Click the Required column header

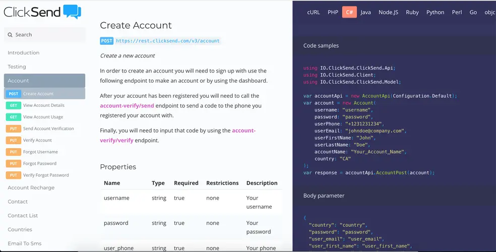(186, 183)
